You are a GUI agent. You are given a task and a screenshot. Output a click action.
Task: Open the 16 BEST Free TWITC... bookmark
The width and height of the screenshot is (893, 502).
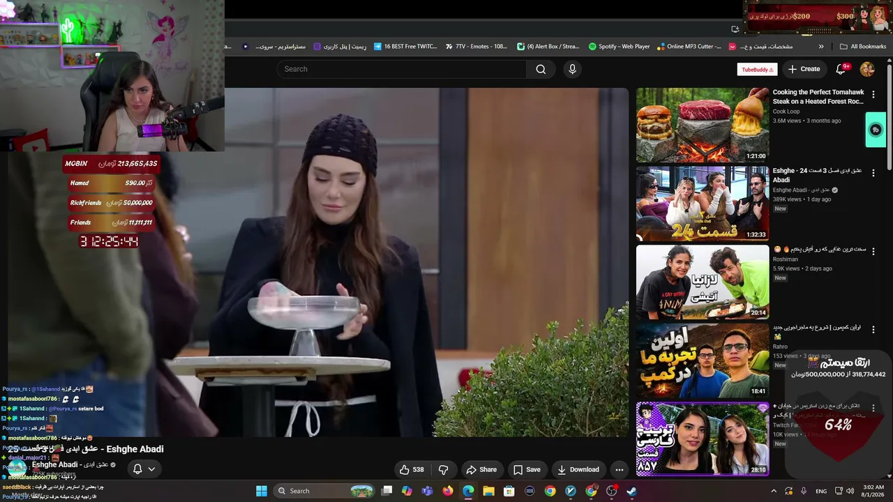pyautogui.click(x=405, y=47)
